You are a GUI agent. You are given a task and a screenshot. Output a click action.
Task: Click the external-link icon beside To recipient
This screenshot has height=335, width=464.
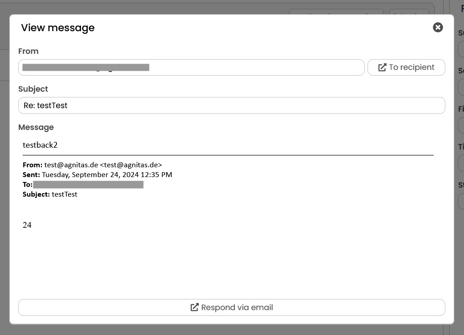(382, 68)
